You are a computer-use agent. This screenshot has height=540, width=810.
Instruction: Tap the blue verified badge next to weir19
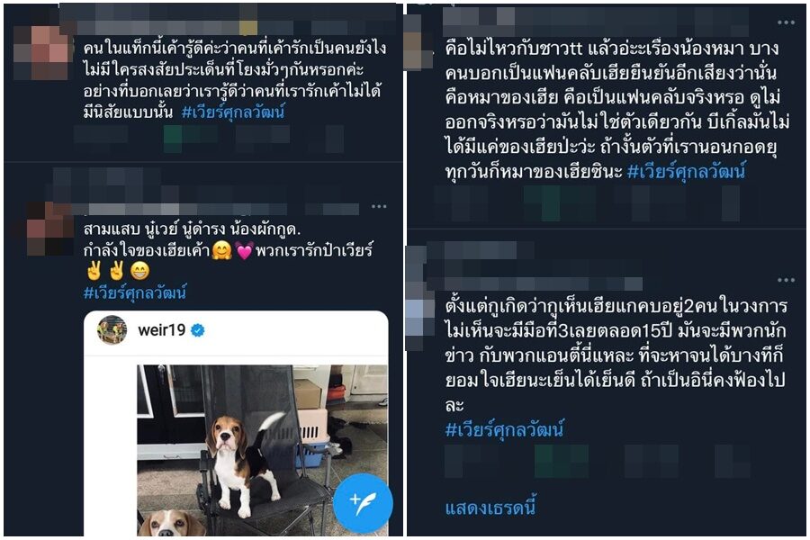(198, 329)
